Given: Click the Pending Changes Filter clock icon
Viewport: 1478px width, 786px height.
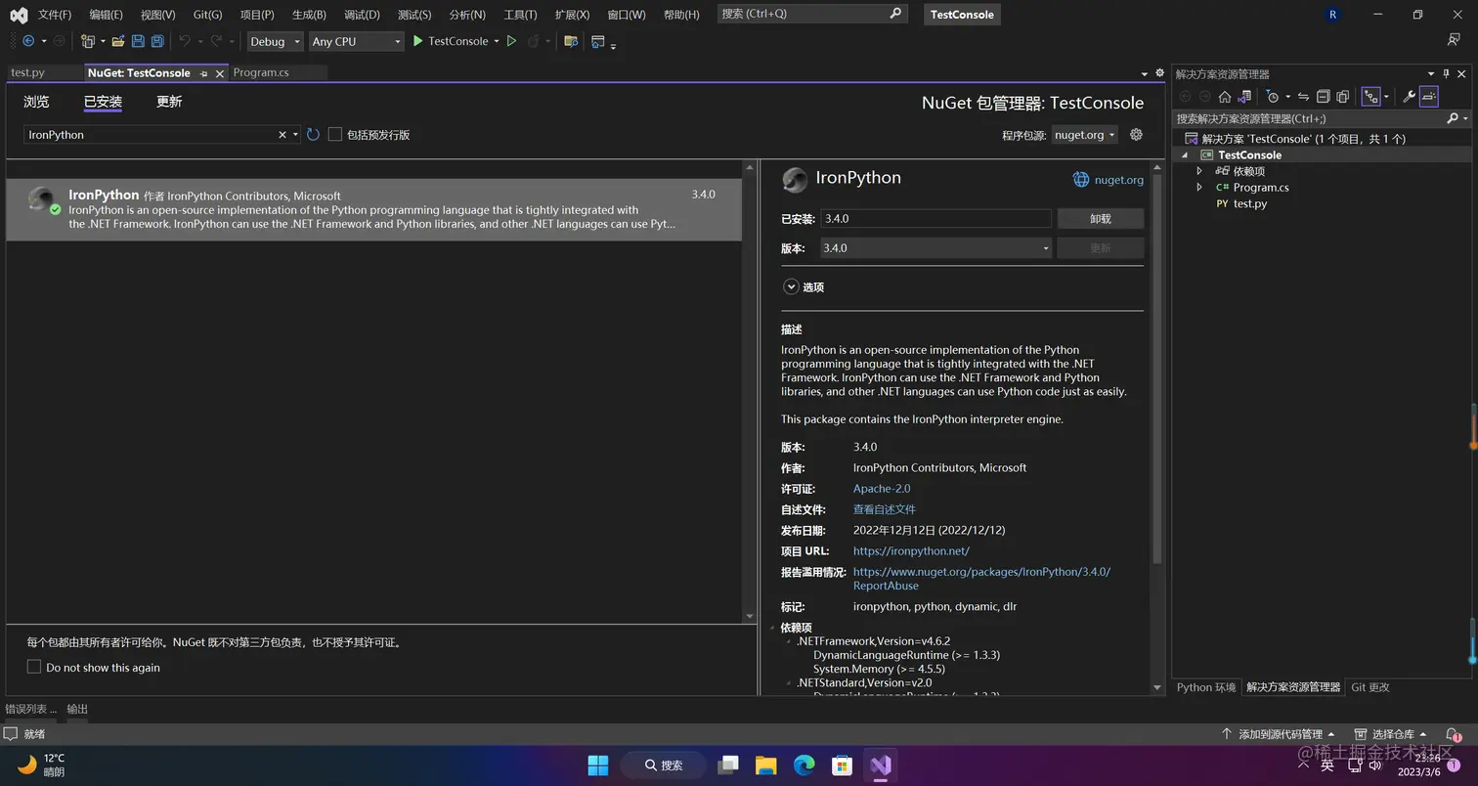Looking at the screenshot, I should click(x=1272, y=97).
